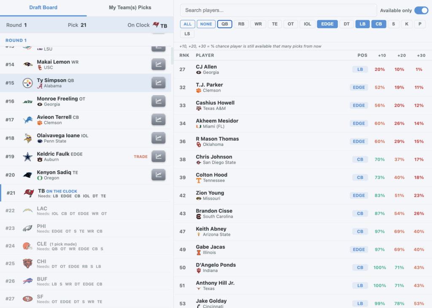The height and width of the screenshot is (308, 432).
Task: Sort by the +10 column header
Action: [382, 55]
